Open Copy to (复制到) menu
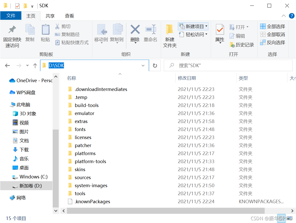Screen dimensions: 296x223 (117, 34)
